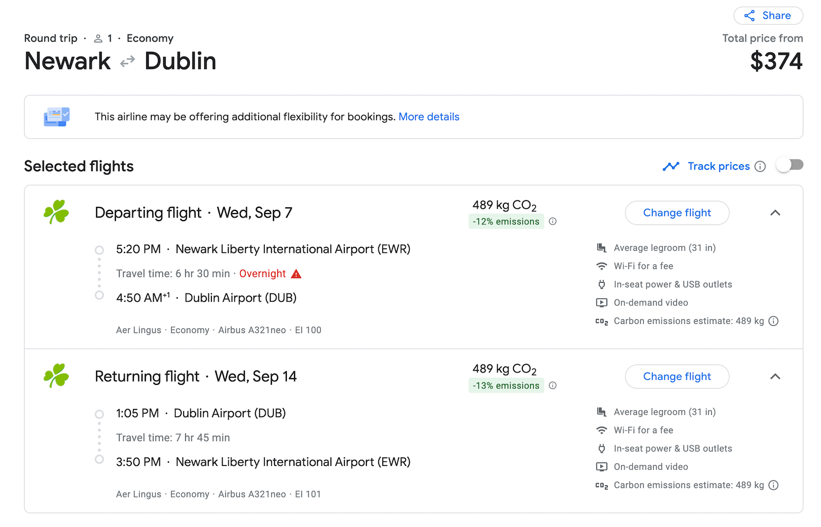Click the Round trip label

tap(50, 38)
